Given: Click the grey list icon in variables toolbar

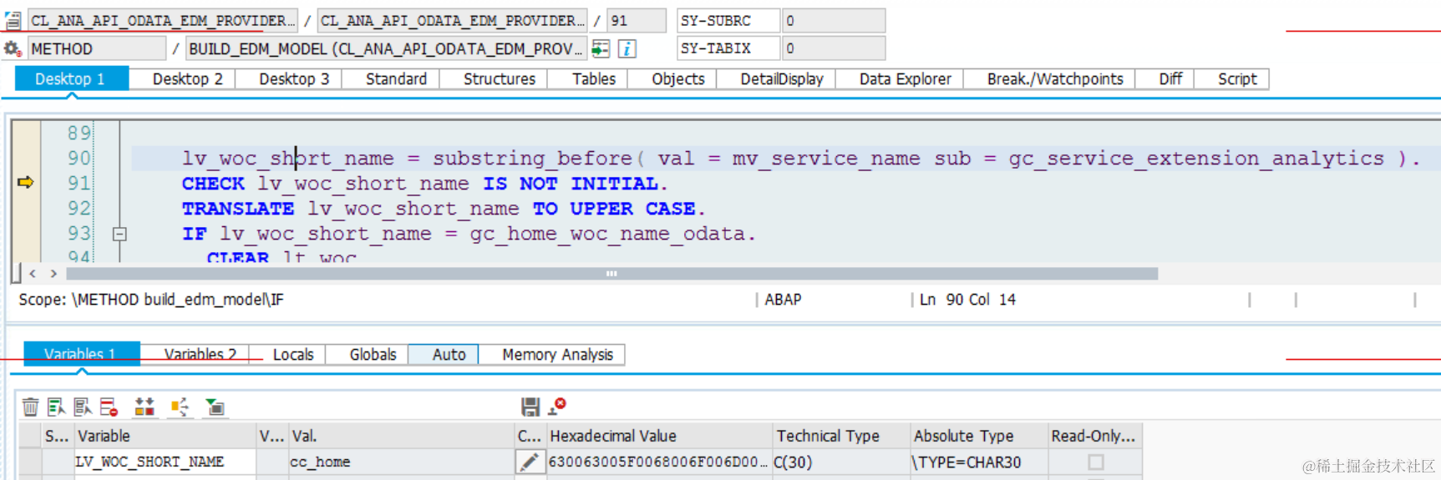Looking at the screenshot, I should click(x=82, y=407).
